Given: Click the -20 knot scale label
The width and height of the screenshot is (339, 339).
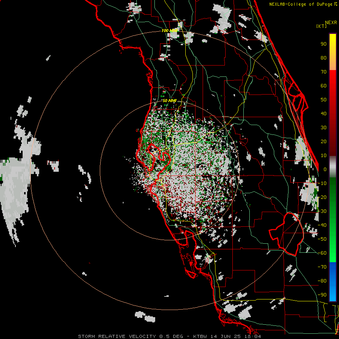Looking at the screenshot, I should (322, 197).
